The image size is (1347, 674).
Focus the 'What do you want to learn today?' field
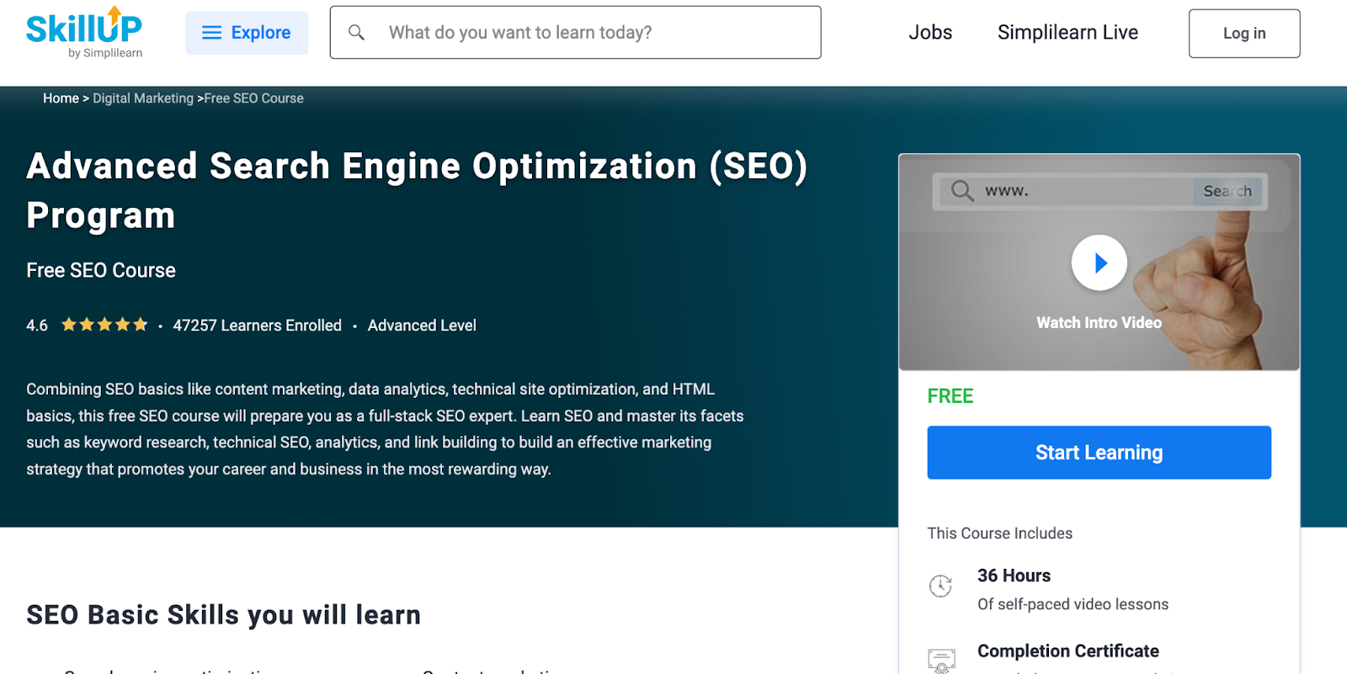point(575,32)
